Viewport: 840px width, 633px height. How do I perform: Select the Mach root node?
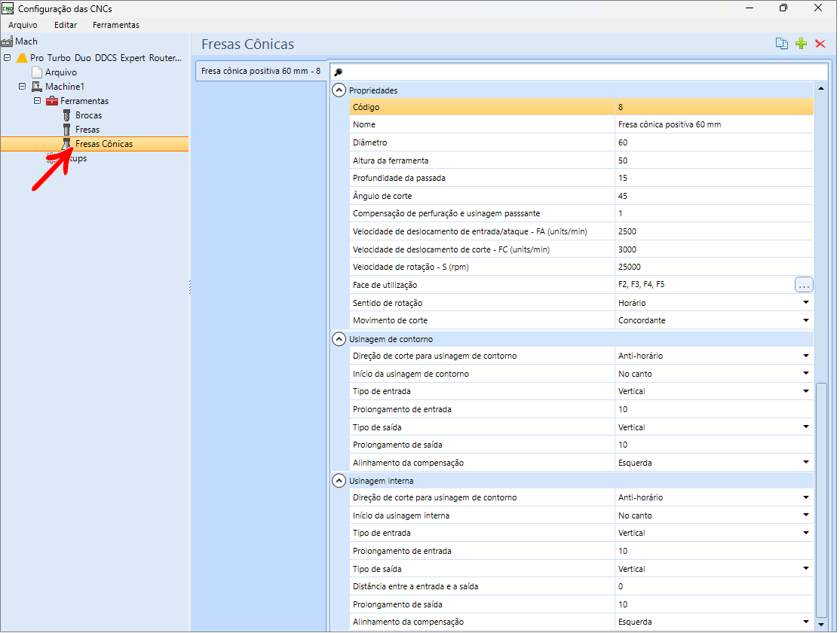pos(26,41)
